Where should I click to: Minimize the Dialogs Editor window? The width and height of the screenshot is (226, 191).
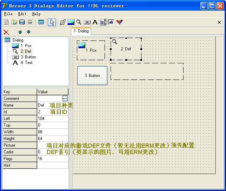(x=204, y=6)
